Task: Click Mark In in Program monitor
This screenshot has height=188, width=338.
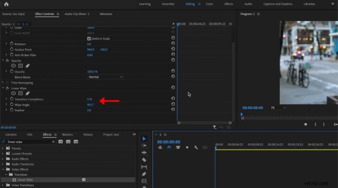Action: (x=315, y=125)
